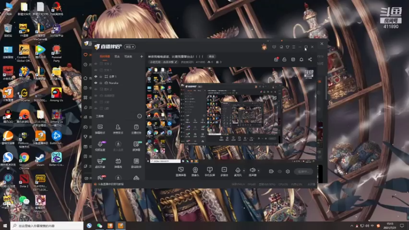The image size is (409, 230).
Task: Toggle the lock on the 全屏 1 source
Action: click(x=101, y=76)
